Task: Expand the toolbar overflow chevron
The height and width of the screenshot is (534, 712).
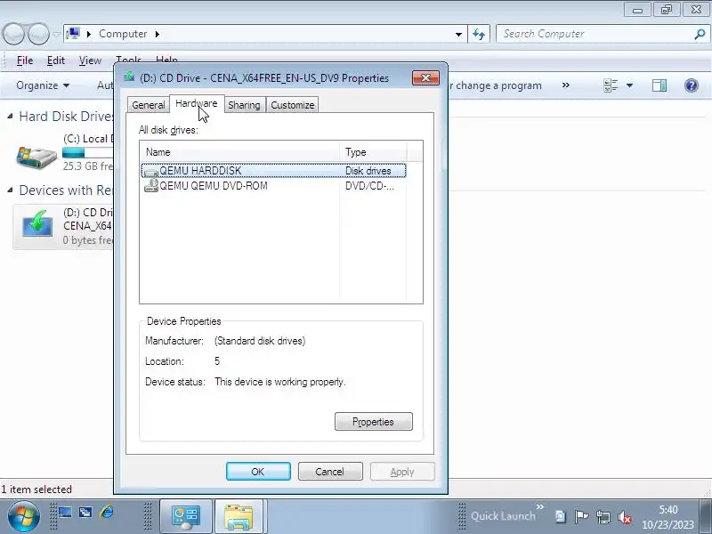Action: pyautogui.click(x=566, y=85)
